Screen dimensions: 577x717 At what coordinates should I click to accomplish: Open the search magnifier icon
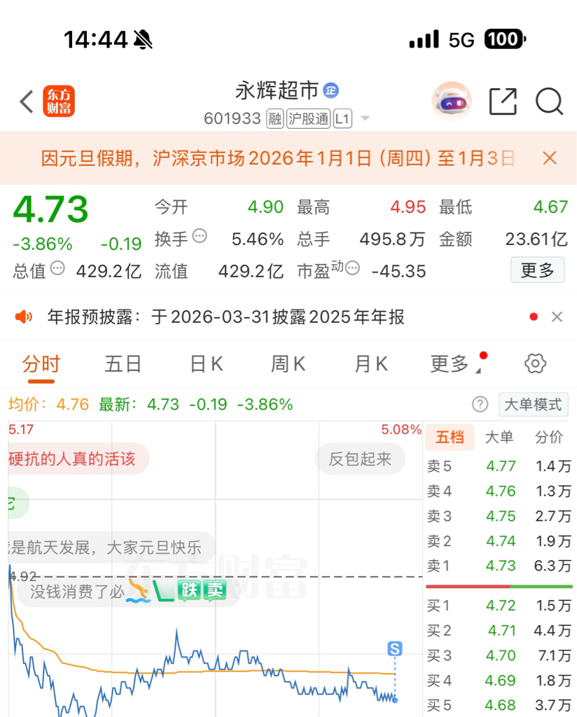[x=549, y=101]
